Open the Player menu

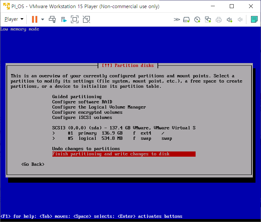(14, 20)
